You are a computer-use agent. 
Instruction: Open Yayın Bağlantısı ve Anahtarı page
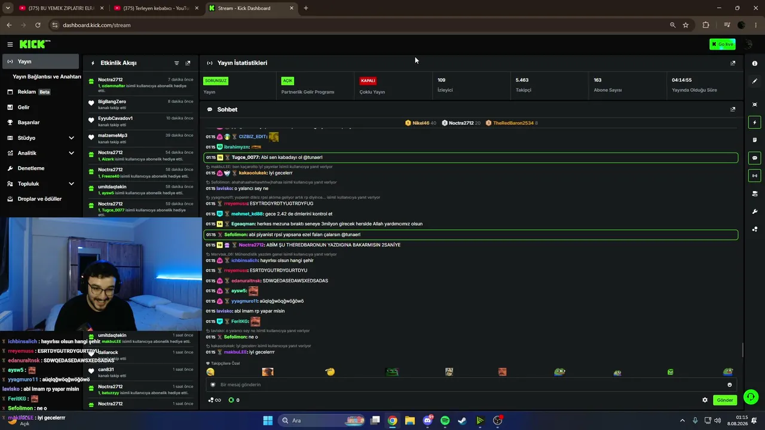coord(47,76)
